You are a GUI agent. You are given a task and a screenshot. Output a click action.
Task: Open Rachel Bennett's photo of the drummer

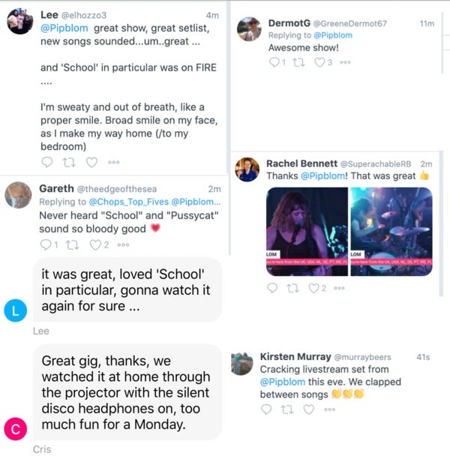click(x=391, y=231)
